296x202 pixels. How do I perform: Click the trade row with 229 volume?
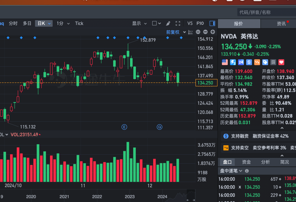[250, 195]
